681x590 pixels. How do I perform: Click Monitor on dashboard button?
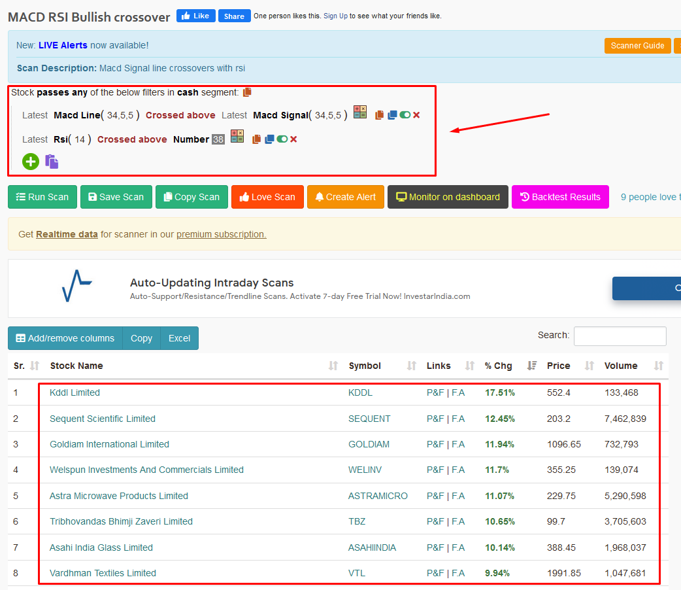[x=448, y=197]
